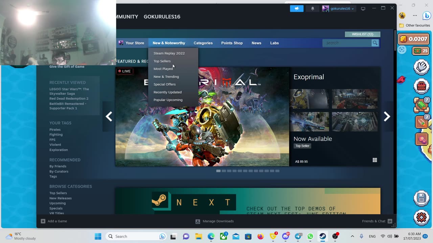This screenshot has height=243, width=433.
Task: Open the browser three-dots menu
Action: pos(415,16)
